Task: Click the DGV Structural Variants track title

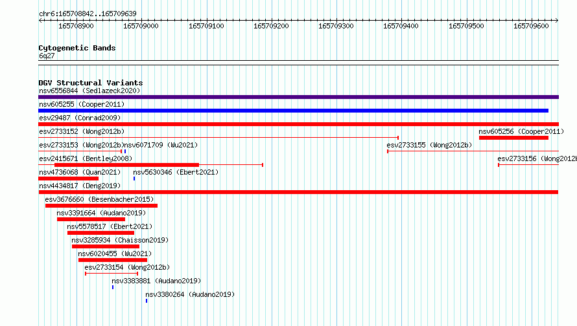Action: pos(91,83)
